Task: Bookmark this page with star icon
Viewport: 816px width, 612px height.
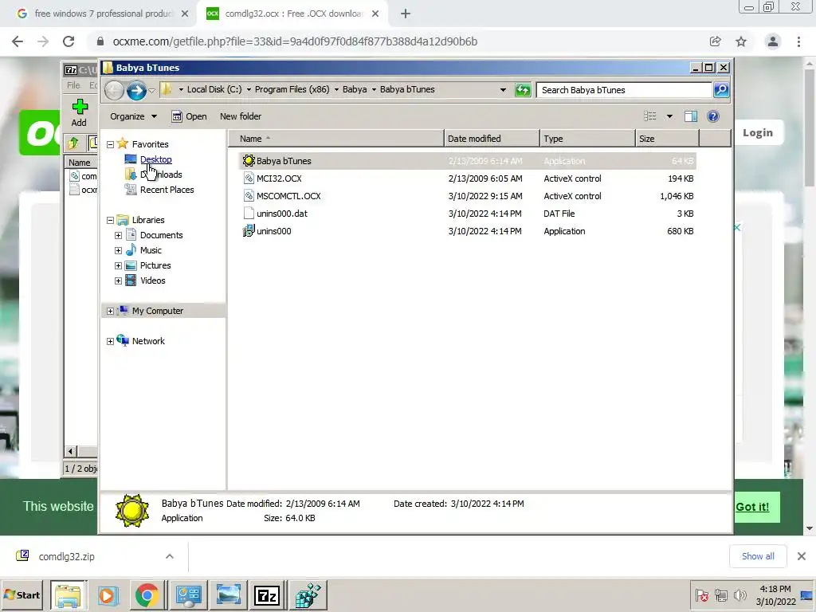Action: (x=741, y=41)
